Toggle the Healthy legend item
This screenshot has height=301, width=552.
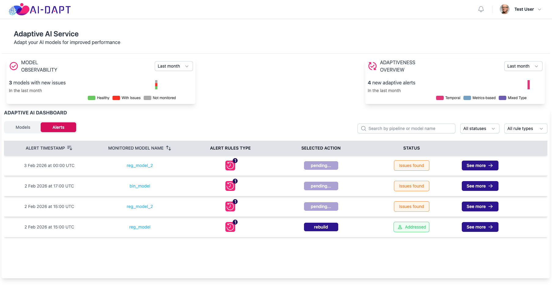tap(98, 98)
